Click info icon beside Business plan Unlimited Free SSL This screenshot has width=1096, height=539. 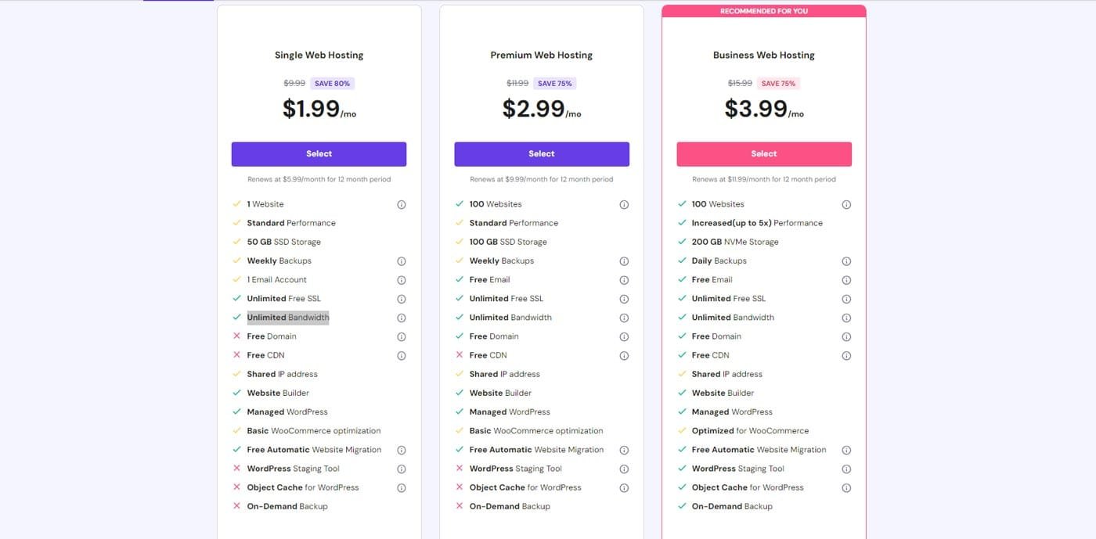[x=846, y=299]
